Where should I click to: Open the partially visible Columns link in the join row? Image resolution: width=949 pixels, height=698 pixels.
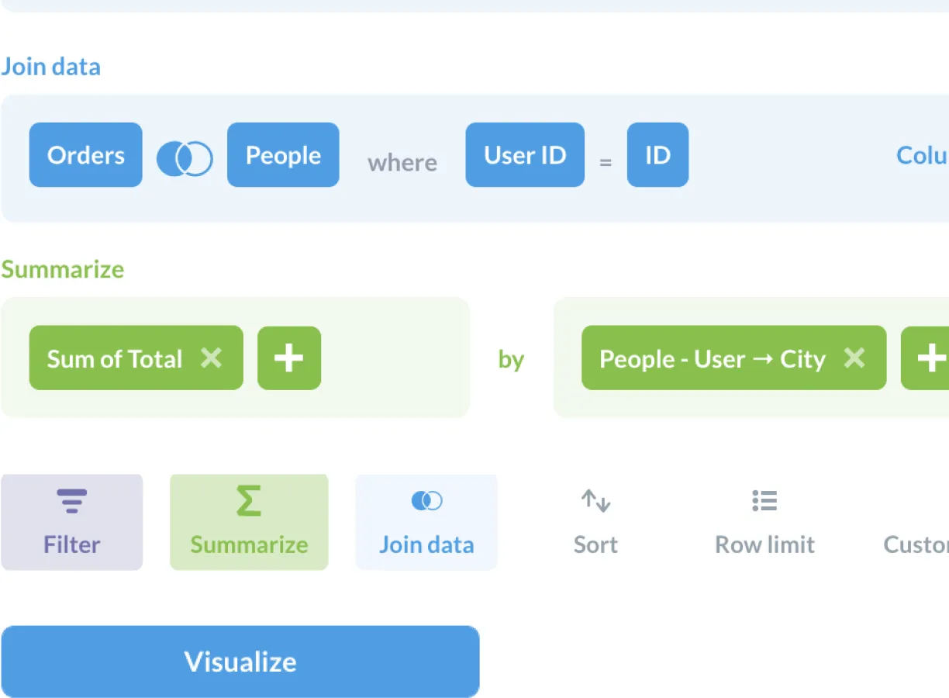pos(923,155)
